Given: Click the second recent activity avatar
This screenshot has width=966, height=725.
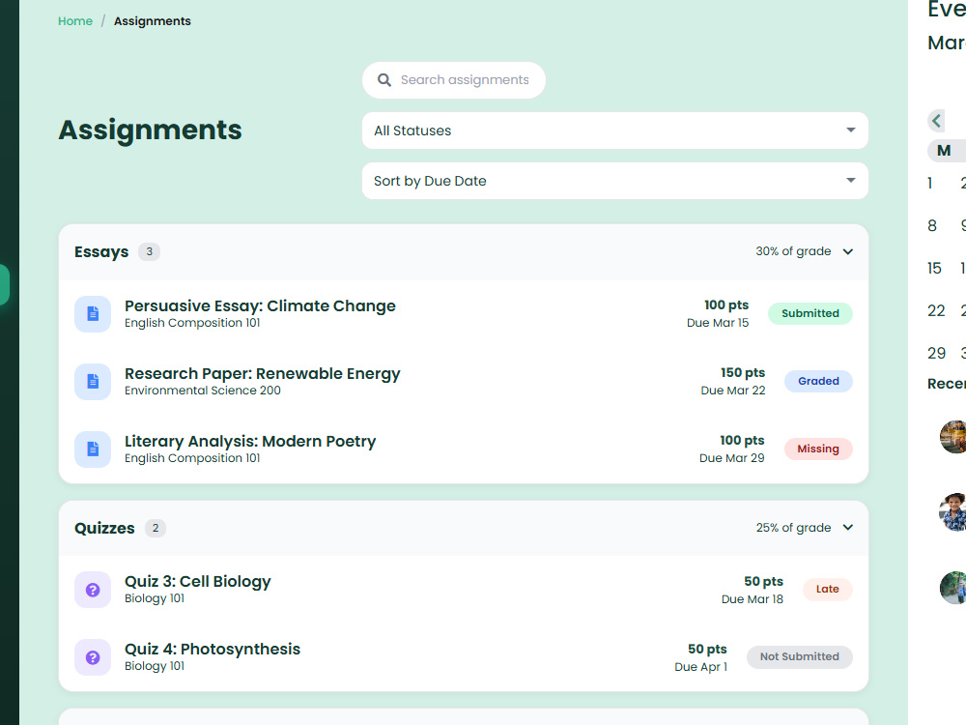Looking at the screenshot, I should (953, 512).
